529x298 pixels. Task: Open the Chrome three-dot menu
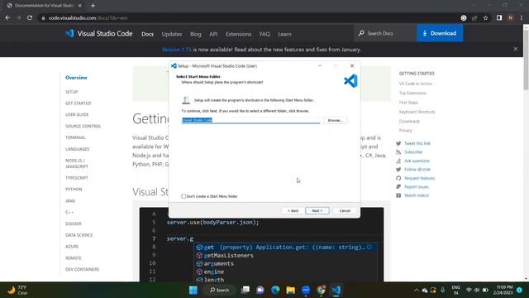(522, 17)
